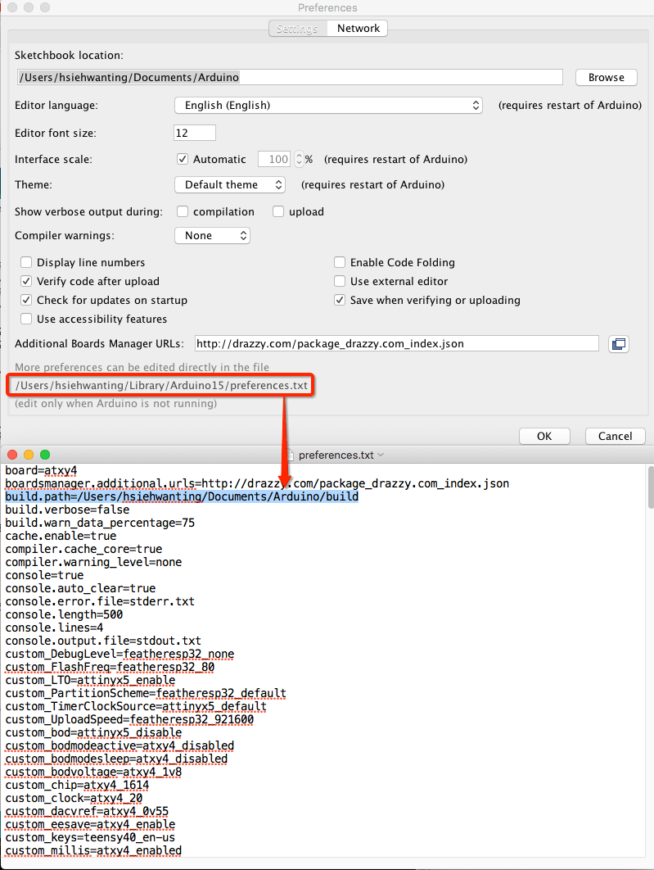Screen dimensions: 654x870
Task: Click the Interface scale percentage stepper arrows
Action: [x=299, y=160]
